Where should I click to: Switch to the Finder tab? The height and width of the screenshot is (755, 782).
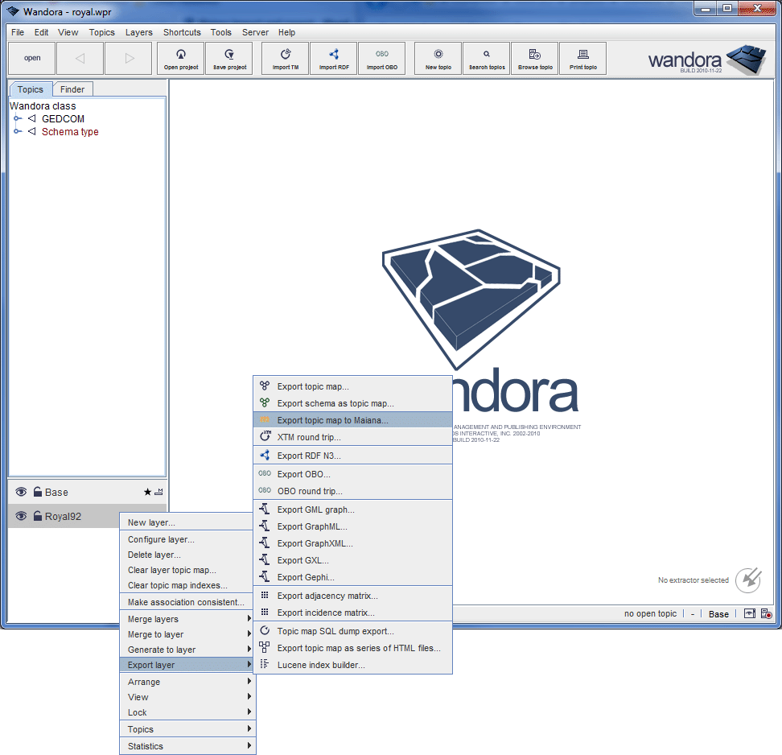click(x=72, y=89)
